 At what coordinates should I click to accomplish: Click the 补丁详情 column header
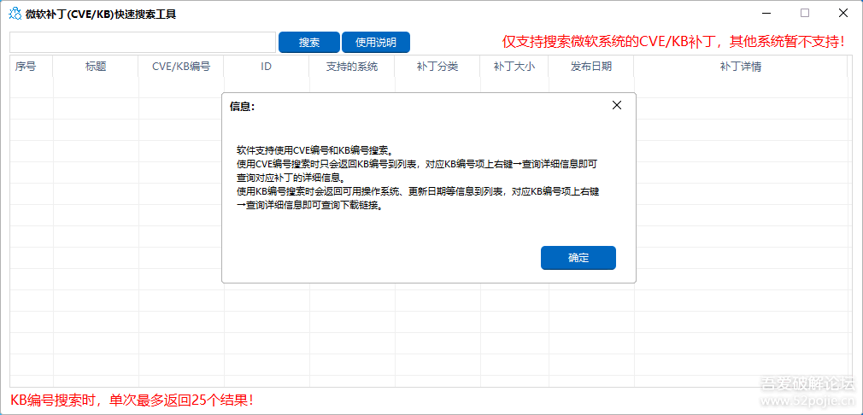(740, 67)
